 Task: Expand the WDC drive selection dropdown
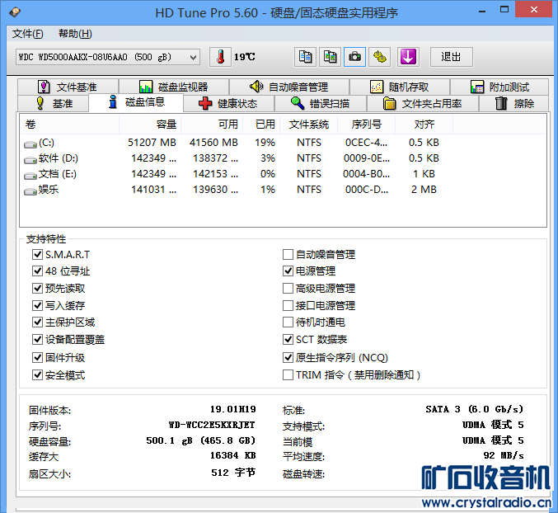193,57
